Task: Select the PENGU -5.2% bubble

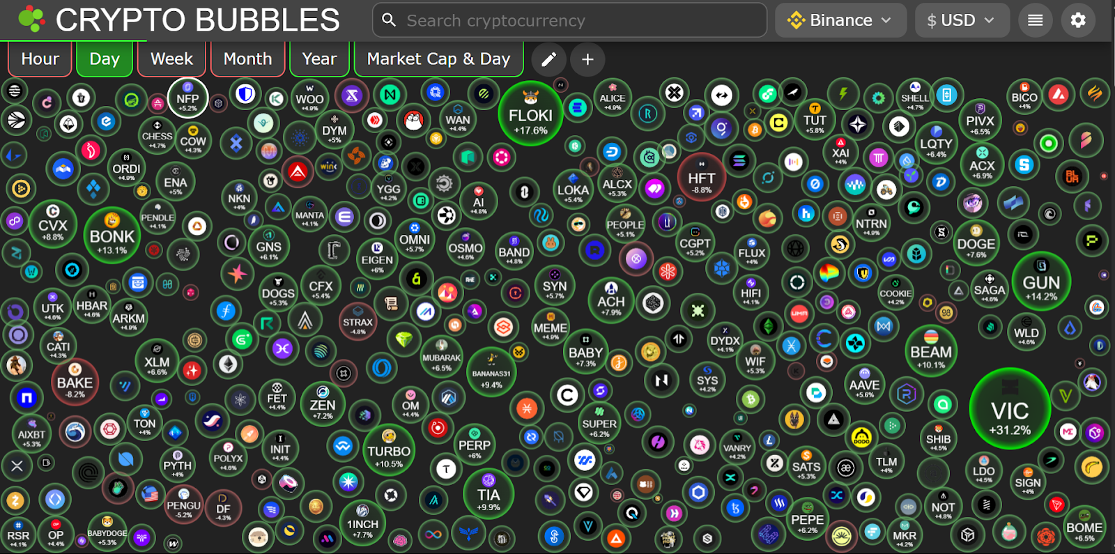Action: point(183,505)
